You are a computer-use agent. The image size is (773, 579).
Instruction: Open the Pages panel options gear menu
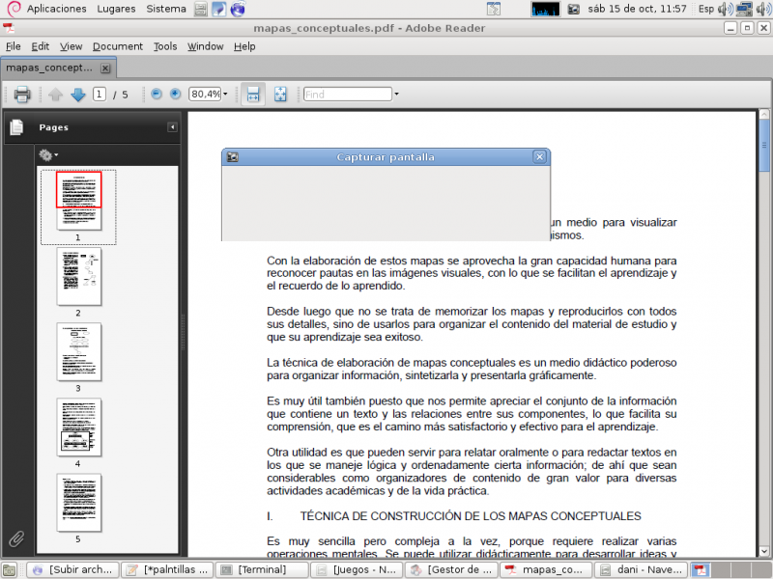point(46,154)
